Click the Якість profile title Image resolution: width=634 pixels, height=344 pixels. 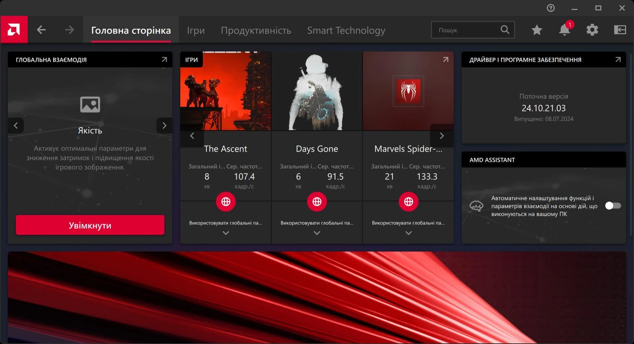tap(90, 130)
